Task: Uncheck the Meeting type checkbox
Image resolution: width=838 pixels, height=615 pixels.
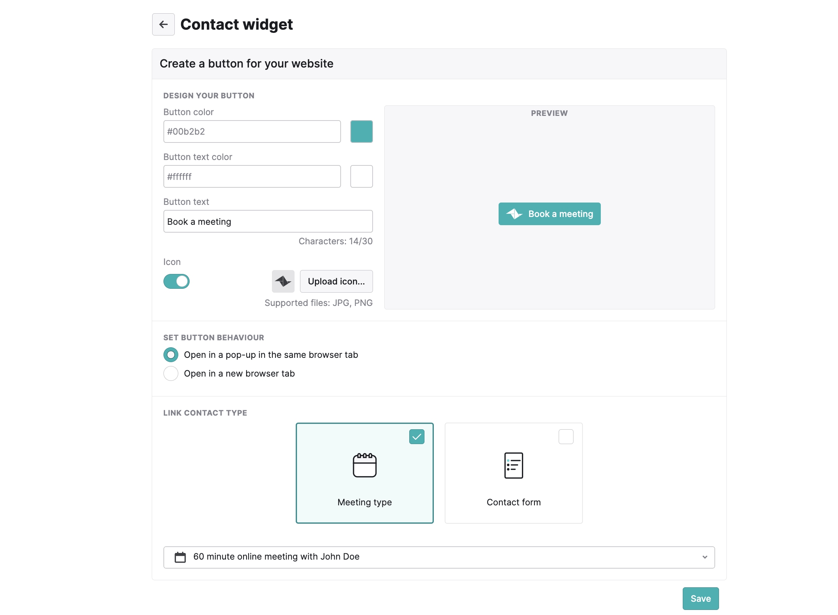Action: (417, 437)
